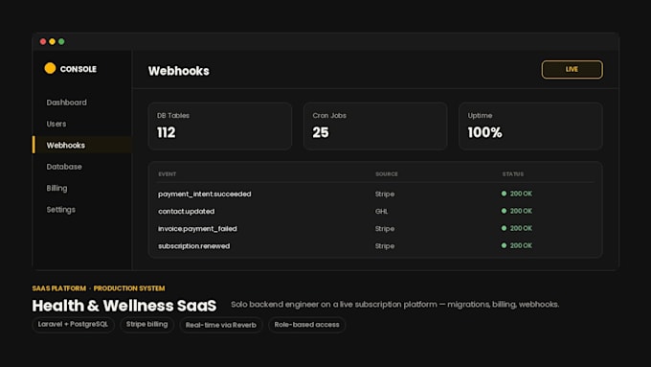651x367 pixels.
Task: Click the yellow minimize window dot
Action: pyautogui.click(x=53, y=41)
